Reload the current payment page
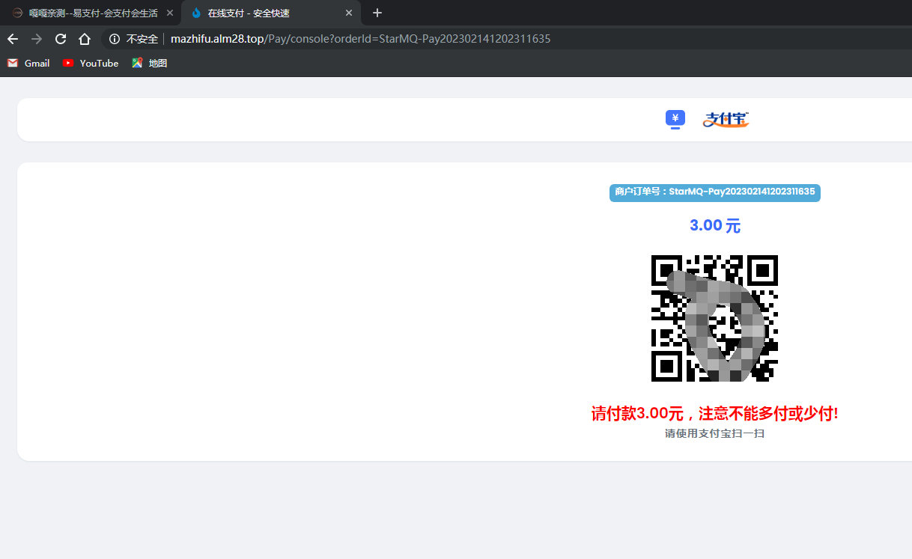 (61, 39)
